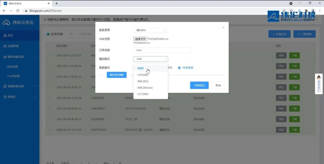This screenshot has width=324, height=164.
Task: Select the 两者兼顾 radio option
Action: pos(186,68)
